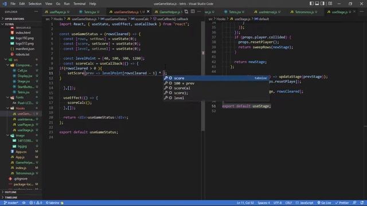Click the open changes compare icon
The image size is (367, 206).
[186, 11]
